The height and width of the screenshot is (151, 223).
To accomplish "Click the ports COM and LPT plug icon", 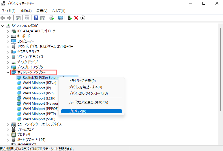I will [x=14, y=140].
